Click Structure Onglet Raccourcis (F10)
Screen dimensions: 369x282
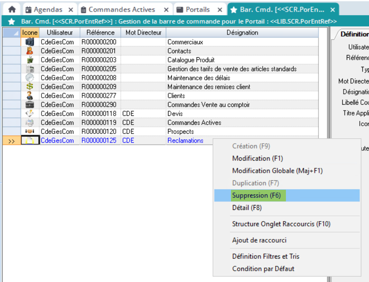tap(281, 224)
